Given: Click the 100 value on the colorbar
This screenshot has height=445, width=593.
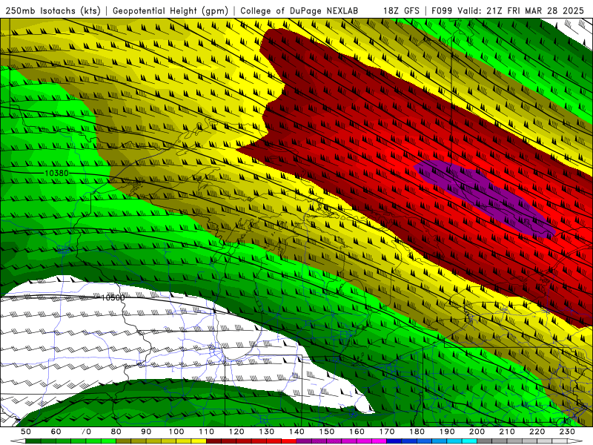Looking at the screenshot, I should point(176,432).
